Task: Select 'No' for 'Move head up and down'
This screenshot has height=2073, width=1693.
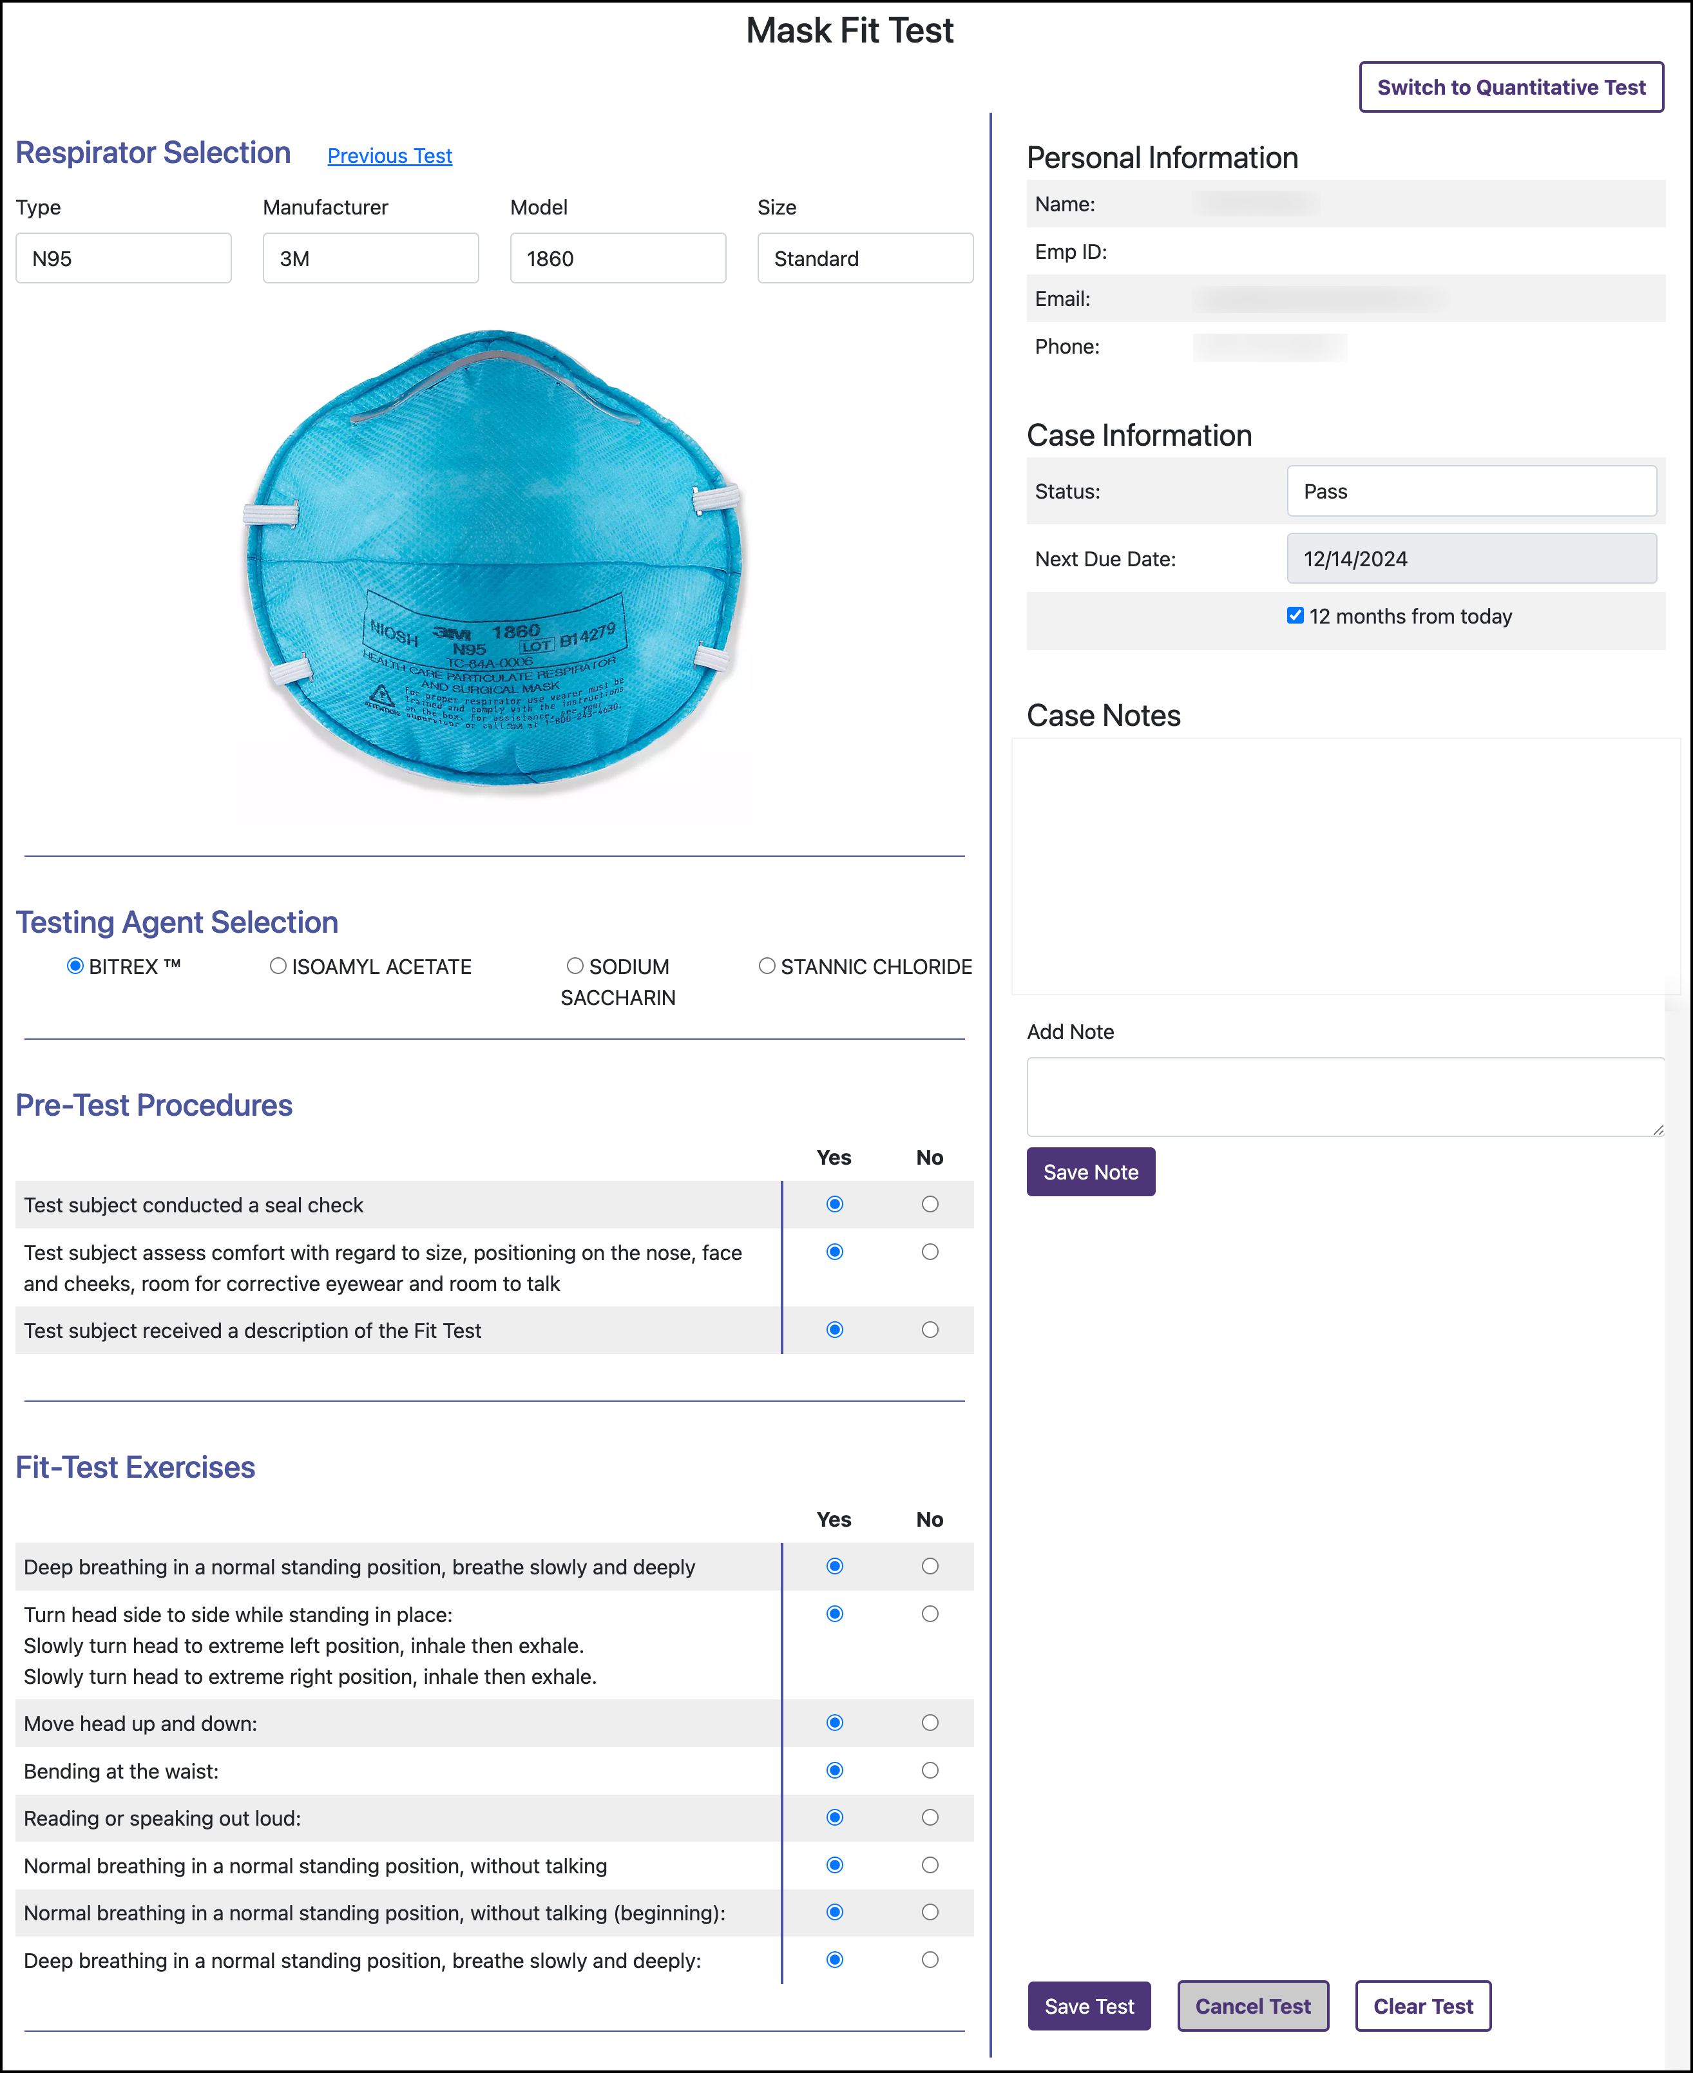Action: 930,1723
